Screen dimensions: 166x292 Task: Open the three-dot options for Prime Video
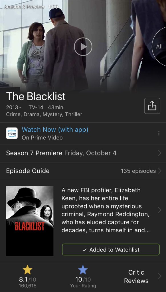159,133
